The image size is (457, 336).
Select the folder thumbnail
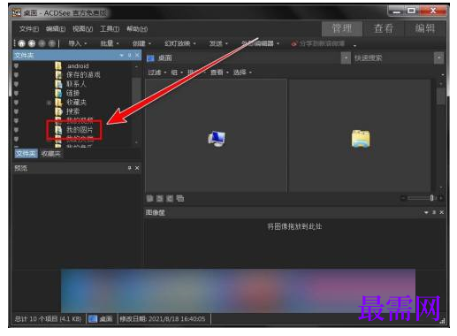tap(361, 139)
